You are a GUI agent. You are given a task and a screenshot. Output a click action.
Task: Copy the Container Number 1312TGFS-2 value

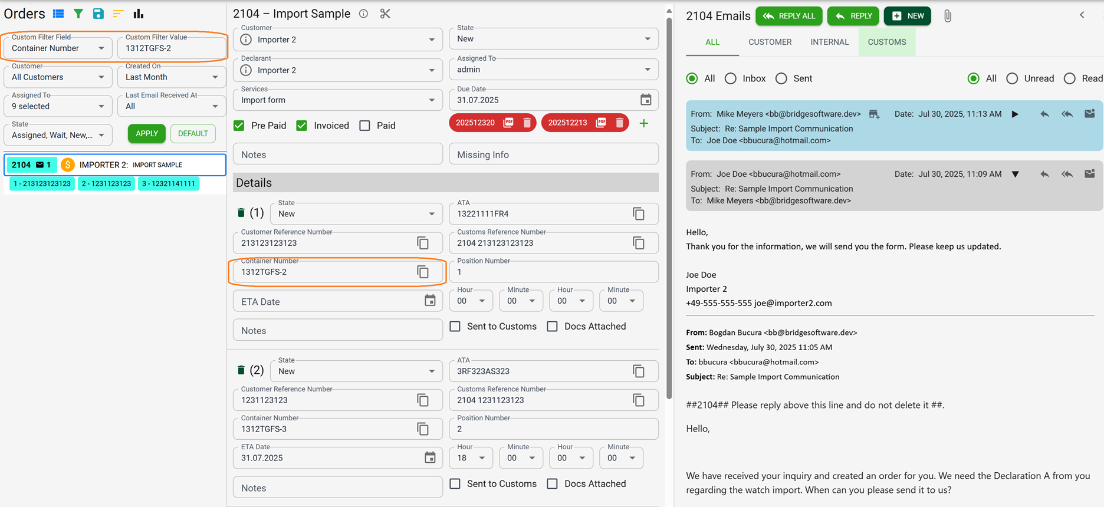tap(423, 272)
